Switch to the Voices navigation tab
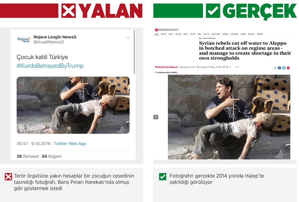 point(171,34)
